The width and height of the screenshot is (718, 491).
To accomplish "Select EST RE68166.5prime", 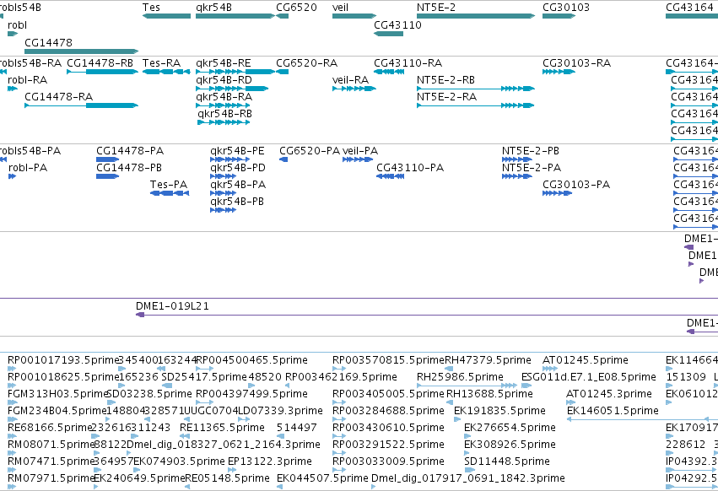I will pyautogui.click(x=12, y=436).
